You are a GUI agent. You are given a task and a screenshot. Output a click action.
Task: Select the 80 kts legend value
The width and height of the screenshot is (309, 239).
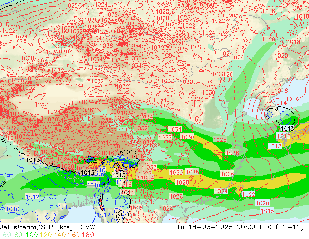click(x=19, y=235)
